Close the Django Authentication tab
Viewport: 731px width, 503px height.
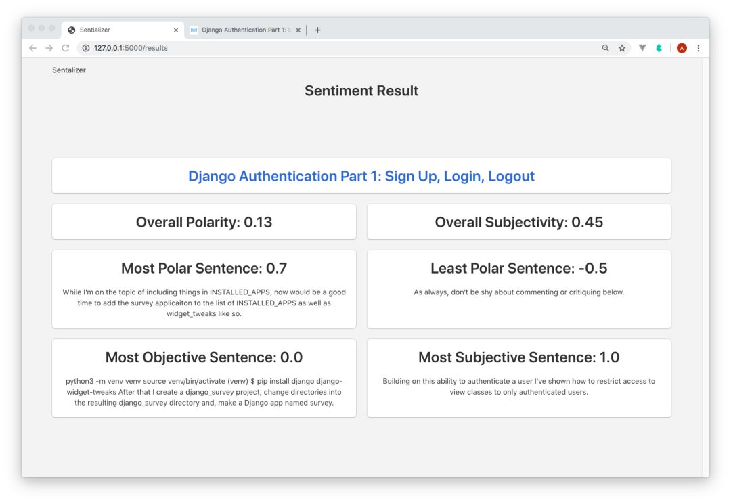click(298, 30)
